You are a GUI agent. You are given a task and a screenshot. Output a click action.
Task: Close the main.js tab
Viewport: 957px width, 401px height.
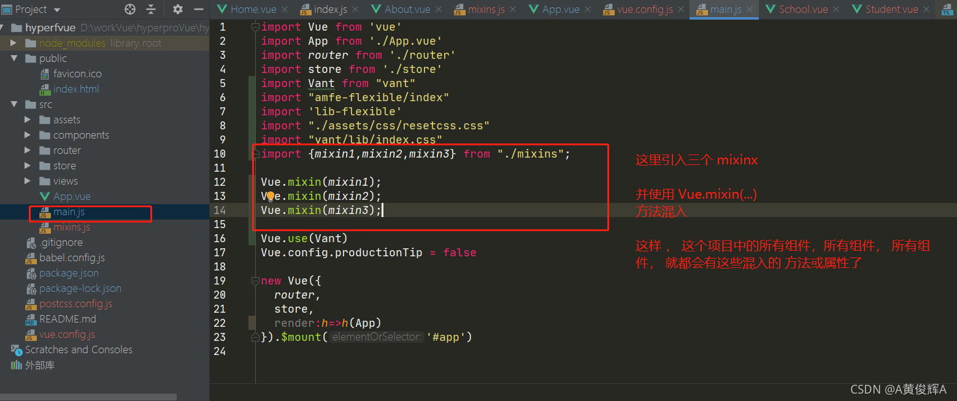(x=750, y=9)
